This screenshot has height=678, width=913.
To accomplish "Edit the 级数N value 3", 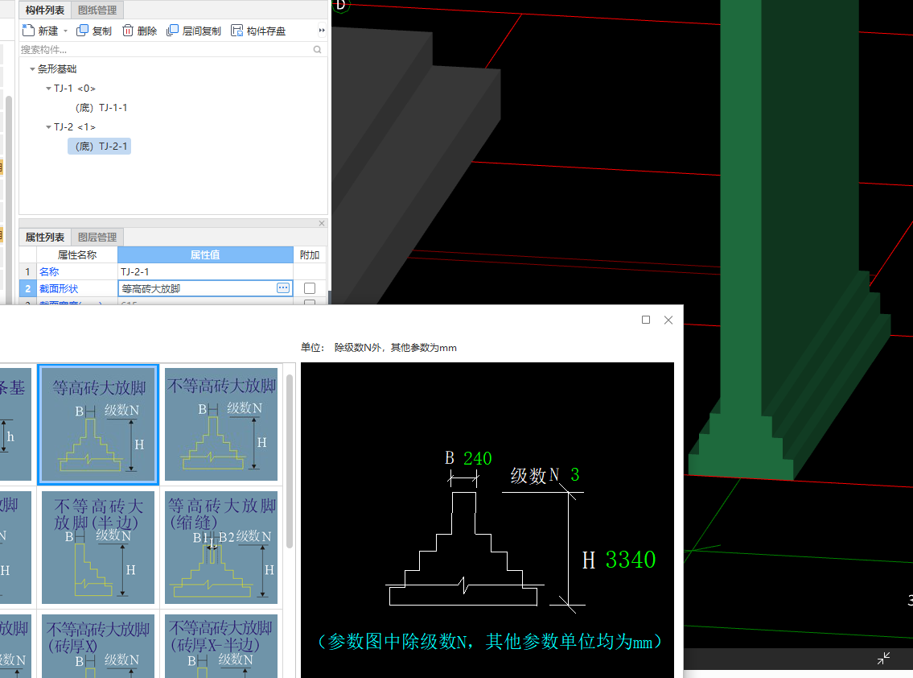I will 574,474.
